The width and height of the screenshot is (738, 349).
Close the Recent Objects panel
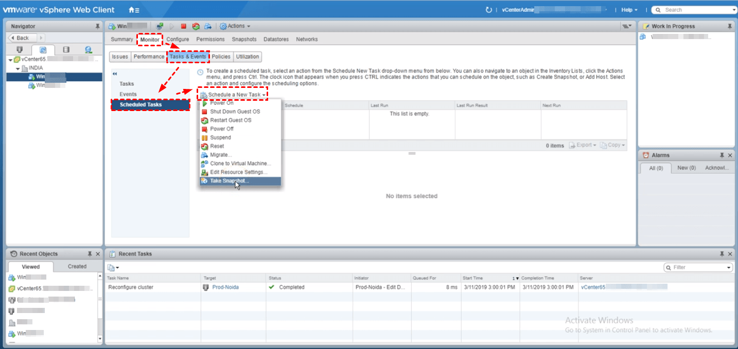click(98, 254)
